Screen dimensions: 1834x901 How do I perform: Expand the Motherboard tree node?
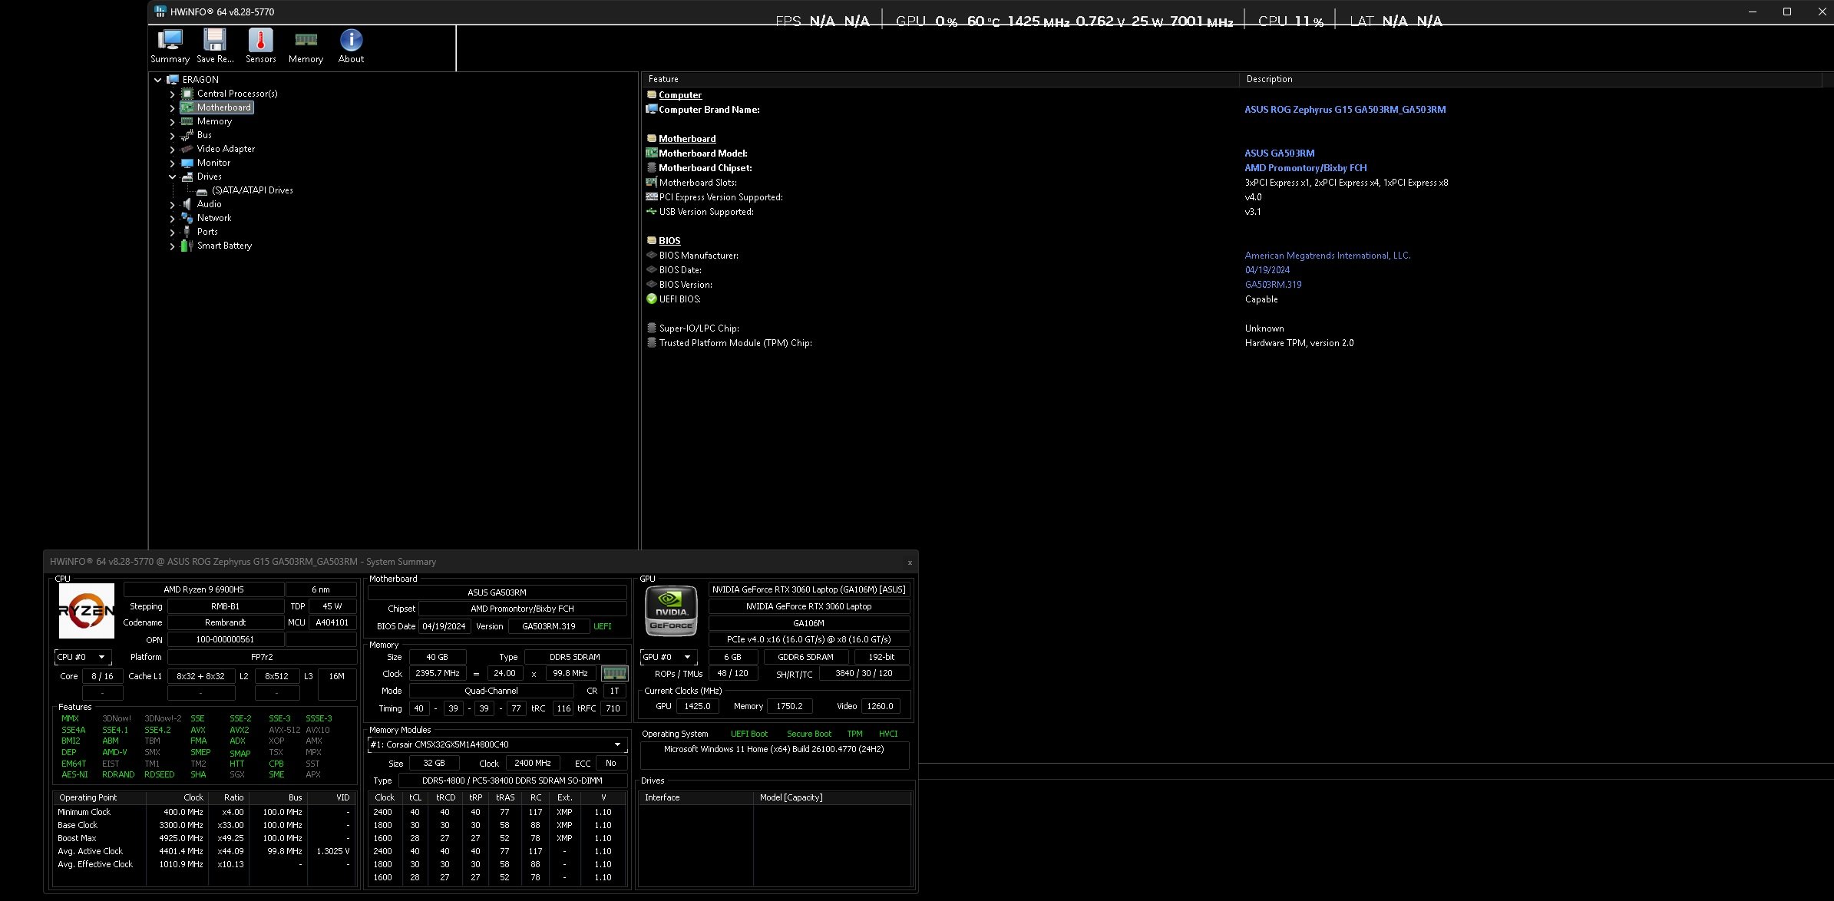pos(172,108)
